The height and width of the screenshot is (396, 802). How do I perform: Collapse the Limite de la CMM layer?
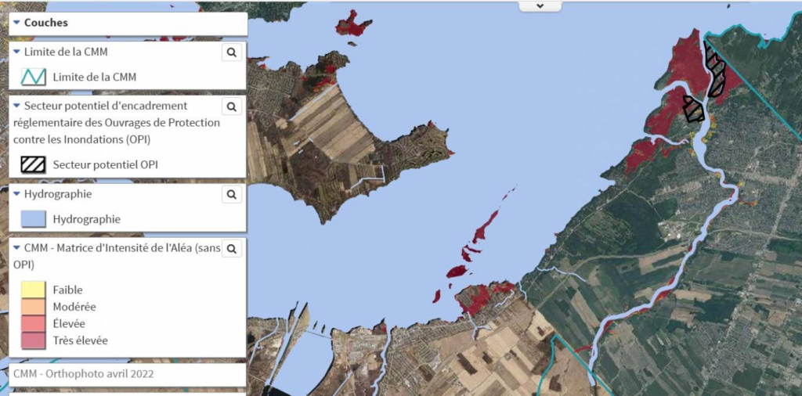pyautogui.click(x=16, y=52)
